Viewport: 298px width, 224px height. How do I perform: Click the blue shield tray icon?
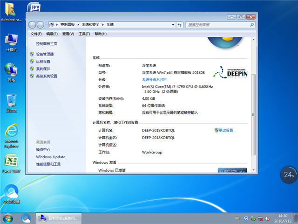point(246,218)
